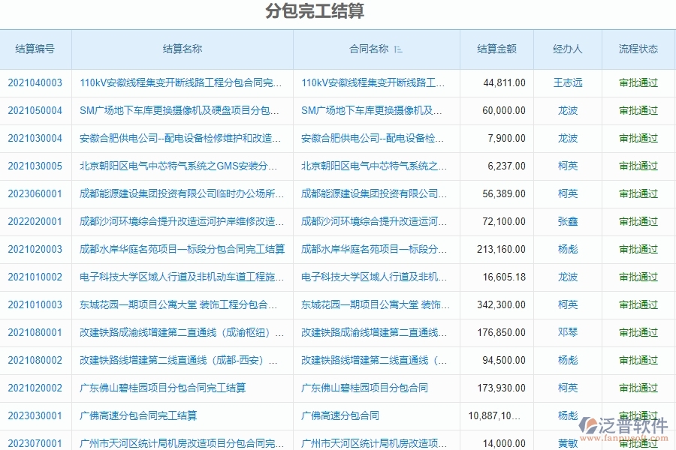
Task: Open settlement number 2021050004
Action: click(35, 111)
